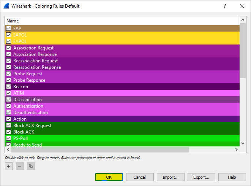Screen dimensions: 251x186
Task: Toggle the ATIM rule checkbox
Action: click(x=9, y=93)
